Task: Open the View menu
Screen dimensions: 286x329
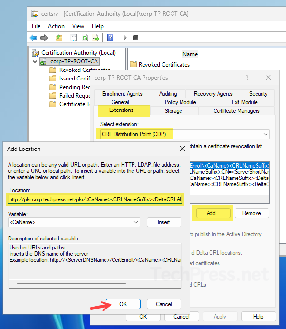Action: click(x=78, y=26)
